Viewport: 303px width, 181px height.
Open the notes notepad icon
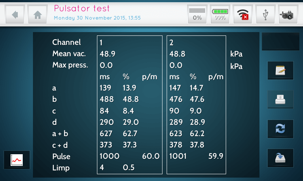click(x=280, y=71)
